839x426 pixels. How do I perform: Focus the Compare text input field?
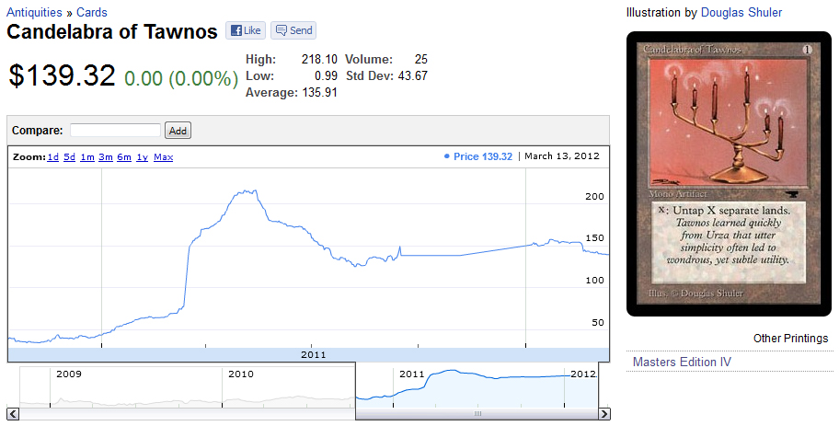click(115, 131)
